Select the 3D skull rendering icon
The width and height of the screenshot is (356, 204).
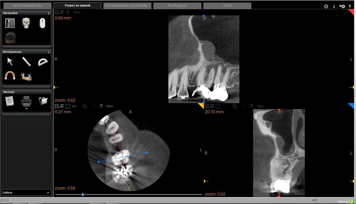coord(26,23)
